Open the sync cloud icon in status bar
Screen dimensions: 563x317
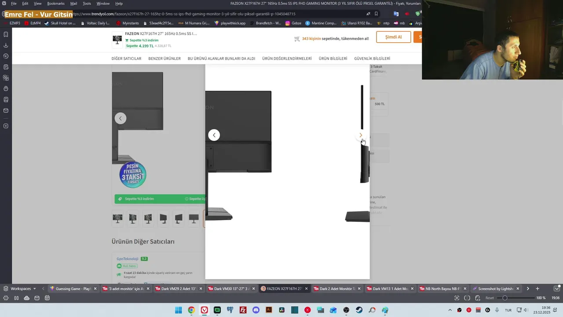click(x=27, y=298)
